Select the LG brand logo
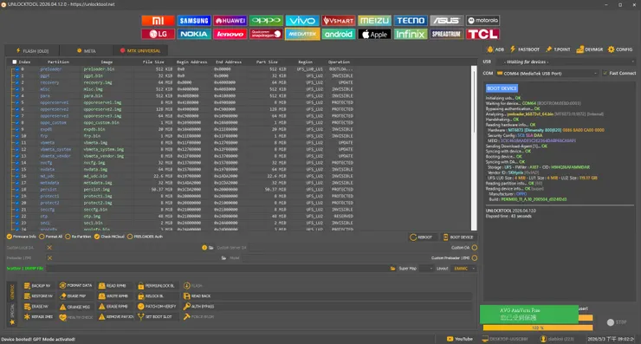 click(x=159, y=34)
